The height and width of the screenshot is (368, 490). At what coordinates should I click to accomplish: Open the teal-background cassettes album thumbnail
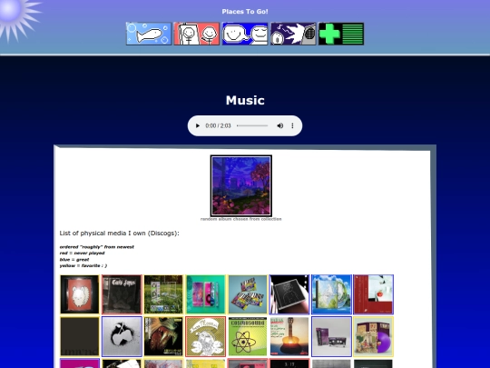(x=206, y=294)
